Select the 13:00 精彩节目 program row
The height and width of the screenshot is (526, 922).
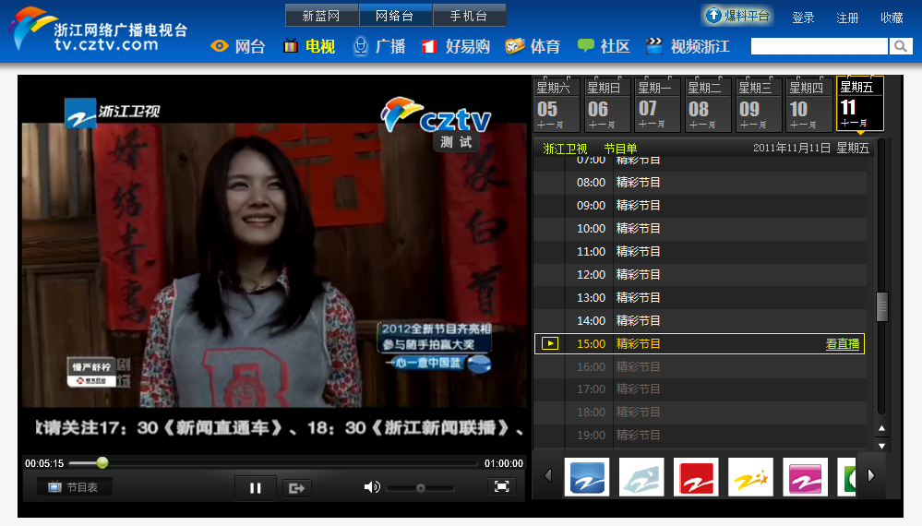pyautogui.click(x=700, y=297)
